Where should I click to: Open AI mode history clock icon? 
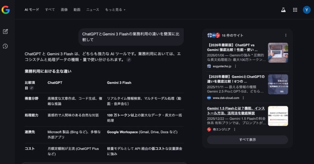5,46
